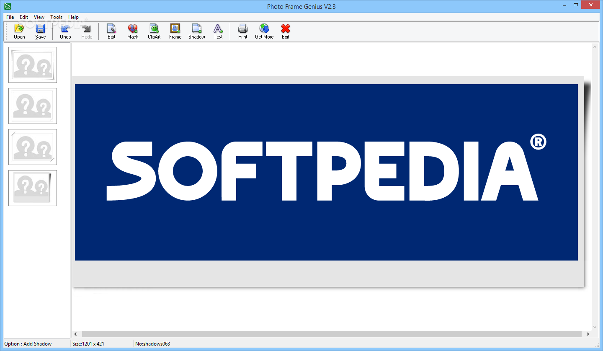The width and height of the screenshot is (603, 351).
Task: Insert text with the Text tool icon
Action: (218, 31)
